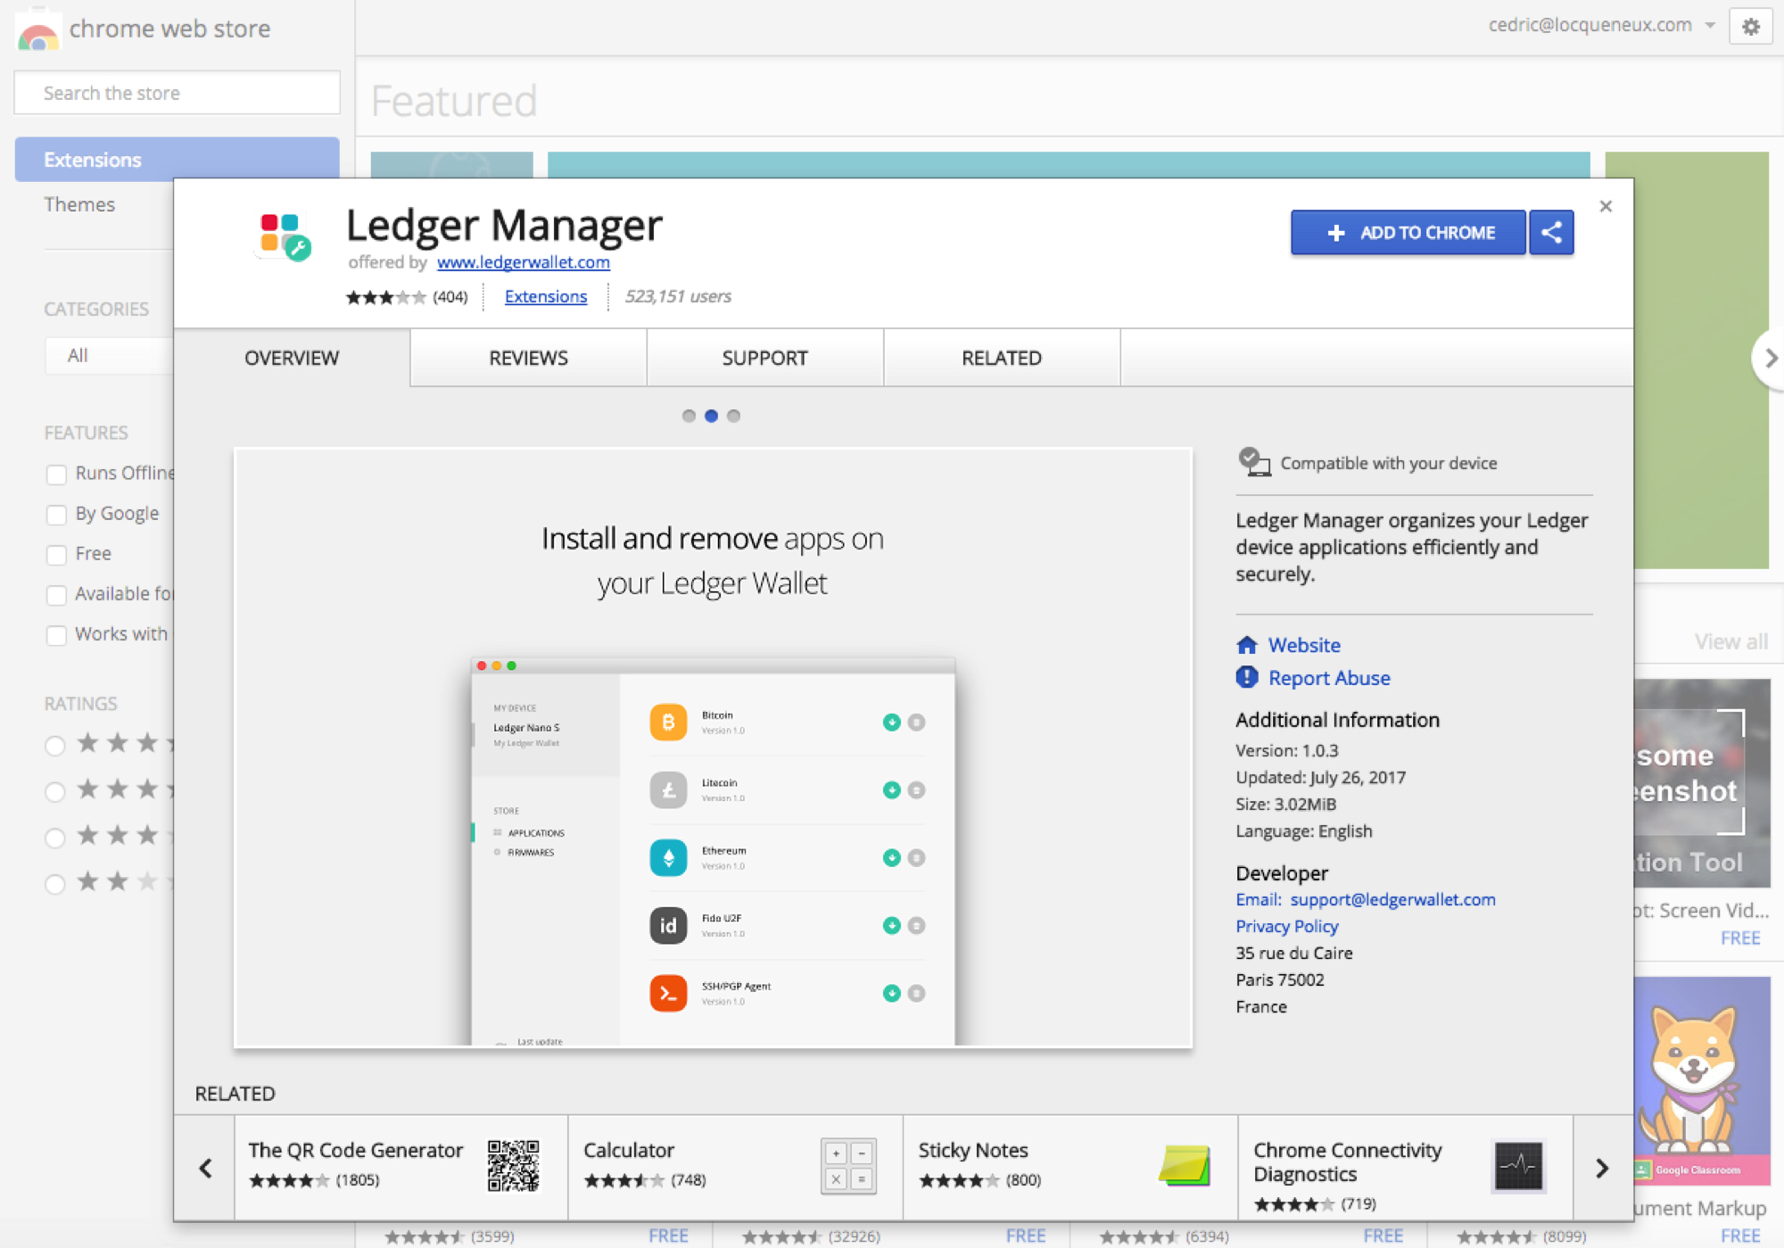The image size is (1784, 1248).
Task: Select third screenshot carousel dot
Action: click(733, 416)
